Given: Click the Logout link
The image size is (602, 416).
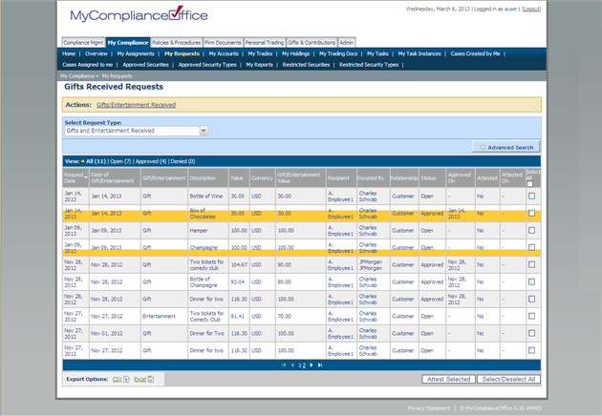Looking at the screenshot, I should coord(531,9).
